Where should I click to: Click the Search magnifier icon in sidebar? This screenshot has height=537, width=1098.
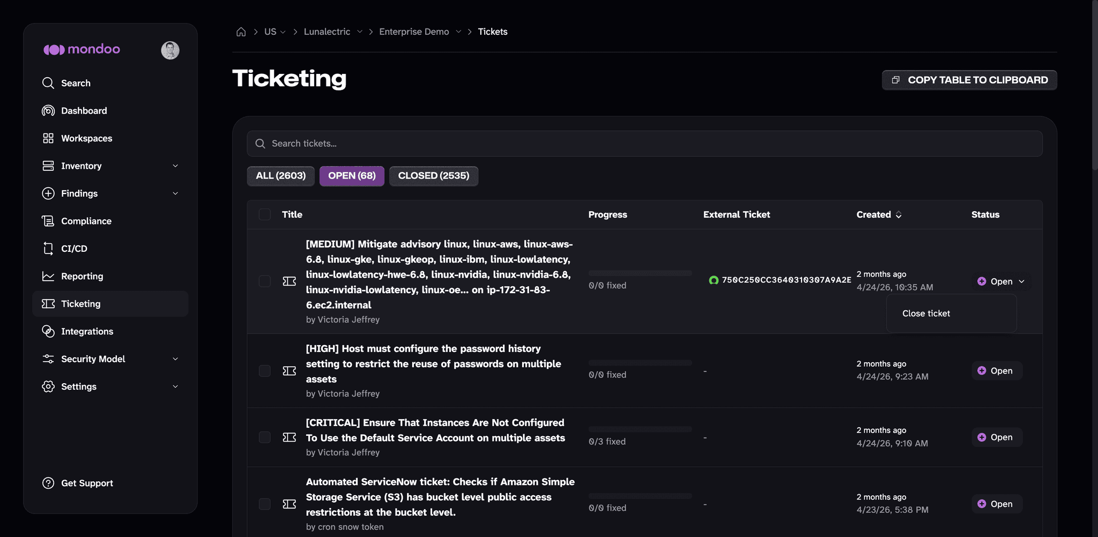pos(48,83)
